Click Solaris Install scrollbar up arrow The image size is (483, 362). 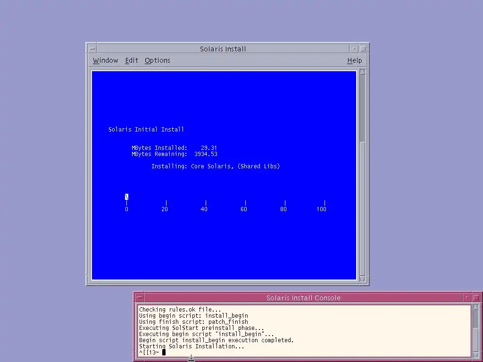(362, 72)
